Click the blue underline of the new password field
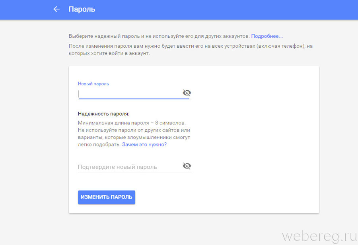 (x=134, y=99)
